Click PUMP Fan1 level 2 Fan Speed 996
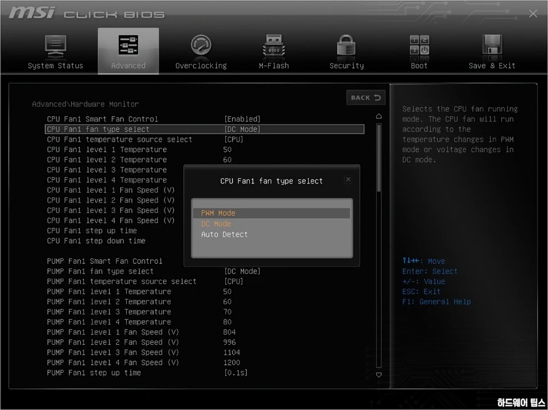This screenshot has width=548, height=410. pos(229,342)
